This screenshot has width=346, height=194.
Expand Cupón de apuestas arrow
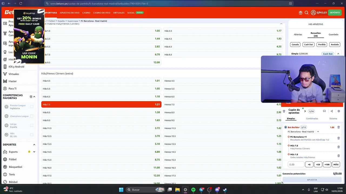305,111
